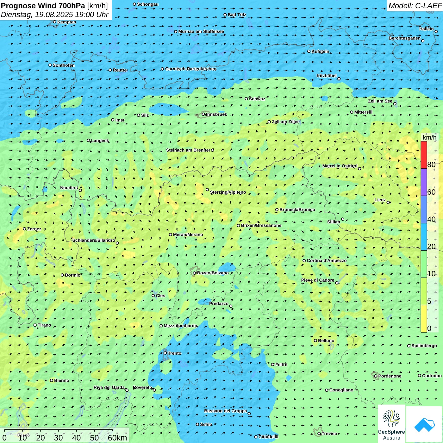
Task: Click the Zernez location dot
Action: coord(25,229)
